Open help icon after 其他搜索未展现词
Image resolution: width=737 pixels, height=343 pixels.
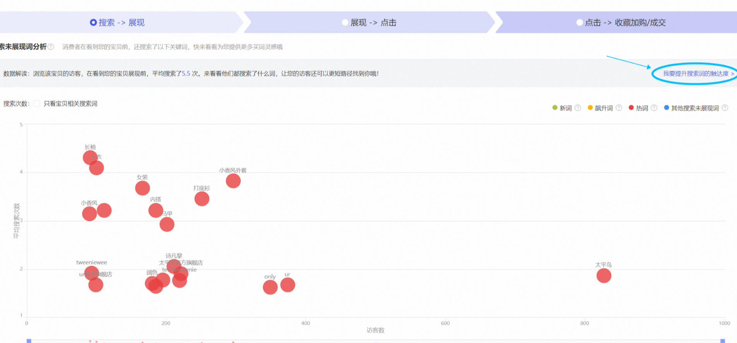coord(725,108)
